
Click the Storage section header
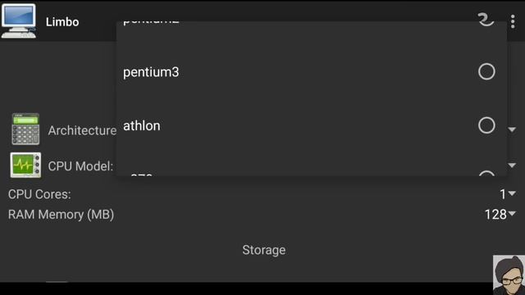[264, 250]
